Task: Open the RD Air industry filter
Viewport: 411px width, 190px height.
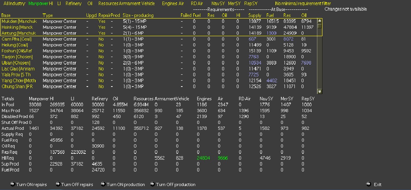Action: pyautogui.click(x=197, y=4)
